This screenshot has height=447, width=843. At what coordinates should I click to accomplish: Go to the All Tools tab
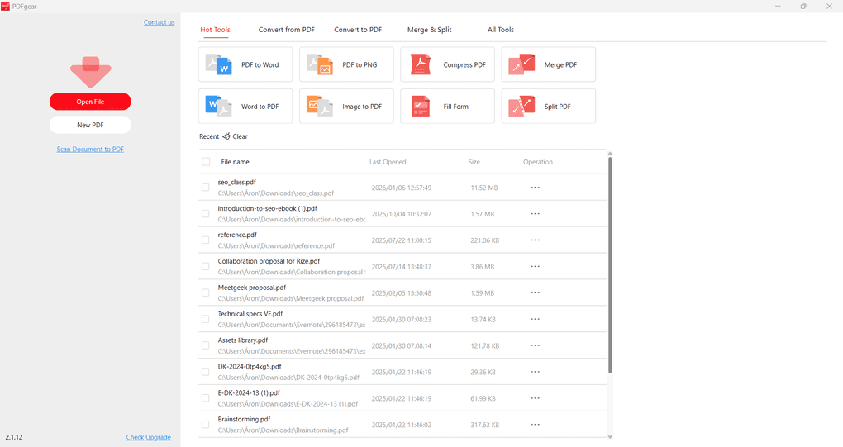500,30
